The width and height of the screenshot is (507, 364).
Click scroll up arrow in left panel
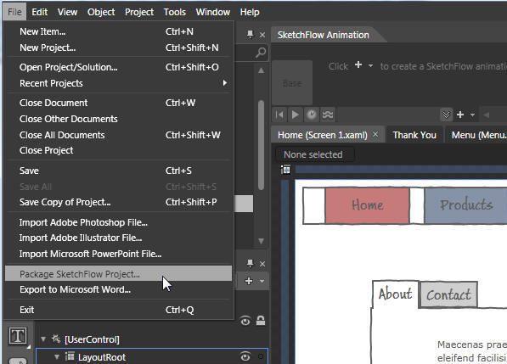point(261,70)
